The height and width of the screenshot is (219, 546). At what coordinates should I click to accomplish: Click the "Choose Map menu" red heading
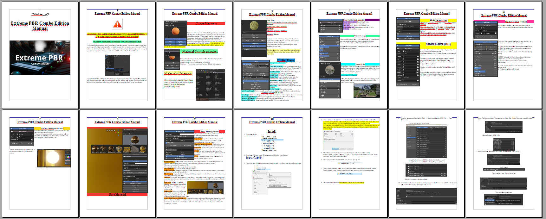206,23
